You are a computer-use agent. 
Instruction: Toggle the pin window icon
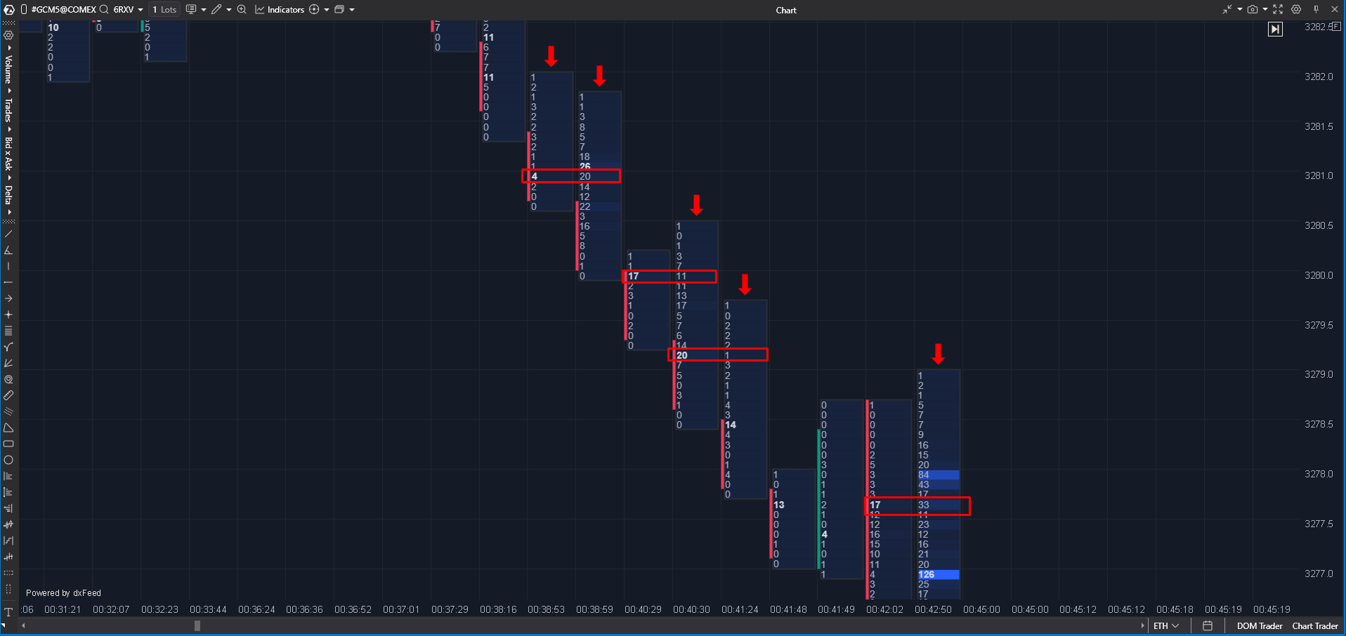(x=1316, y=10)
